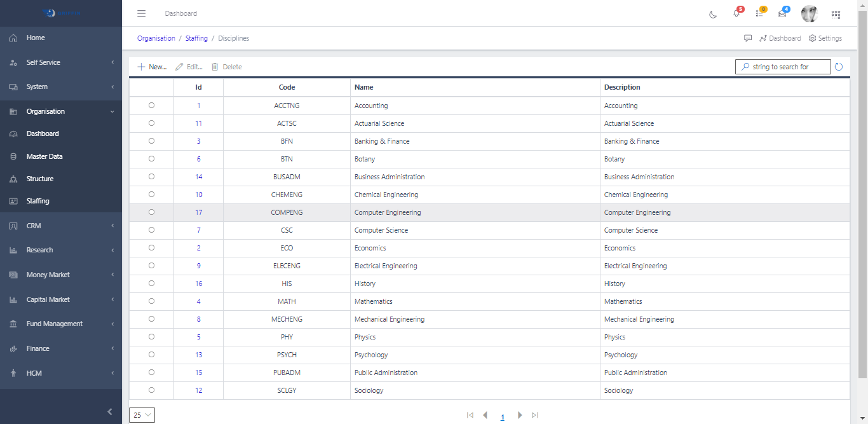Open the tasks list icon
This screenshot has height=424, width=868.
(x=759, y=13)
